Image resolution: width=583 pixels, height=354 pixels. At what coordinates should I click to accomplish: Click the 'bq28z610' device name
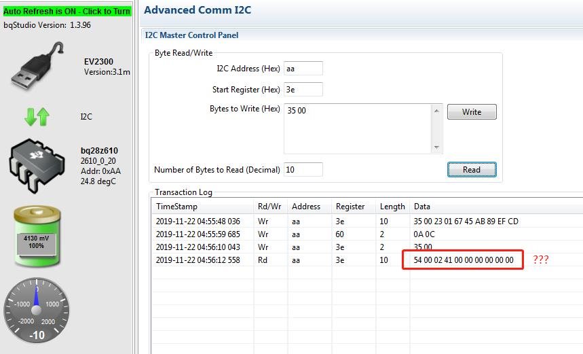[x=99, y=150]
